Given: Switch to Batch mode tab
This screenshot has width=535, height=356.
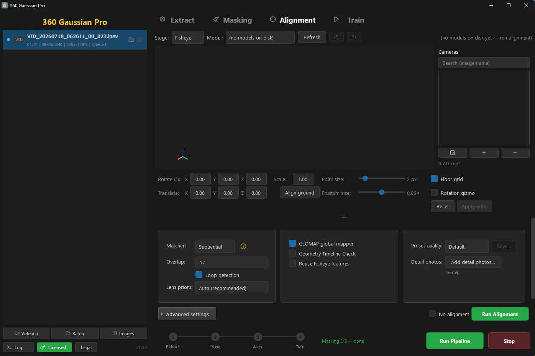Looking at the screenshot, I should (75, 333).
